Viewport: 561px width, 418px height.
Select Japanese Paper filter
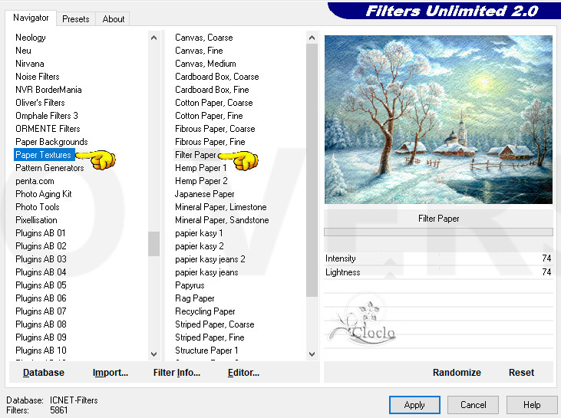[204, 194]
